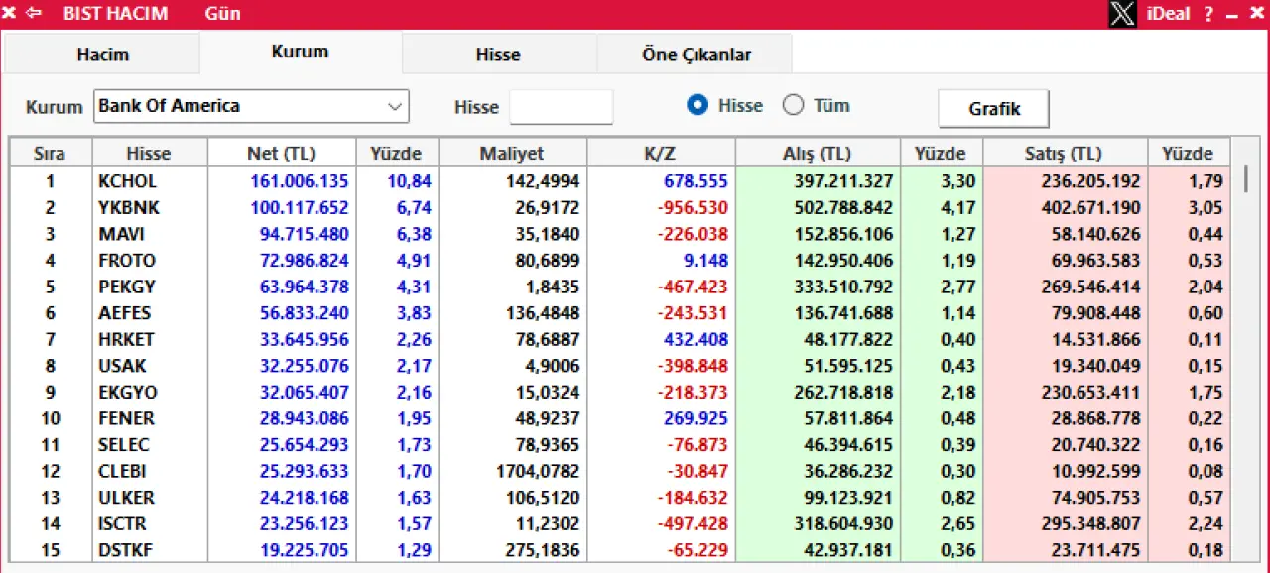
Task: Open the help question mark icon
Action: (1208, 14)
